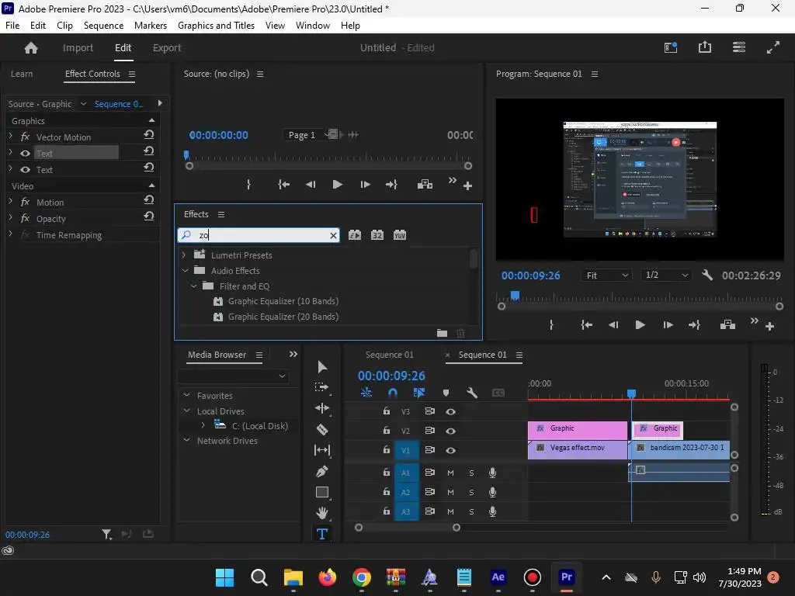Open the Workspaces icon in header

point(739,47)
